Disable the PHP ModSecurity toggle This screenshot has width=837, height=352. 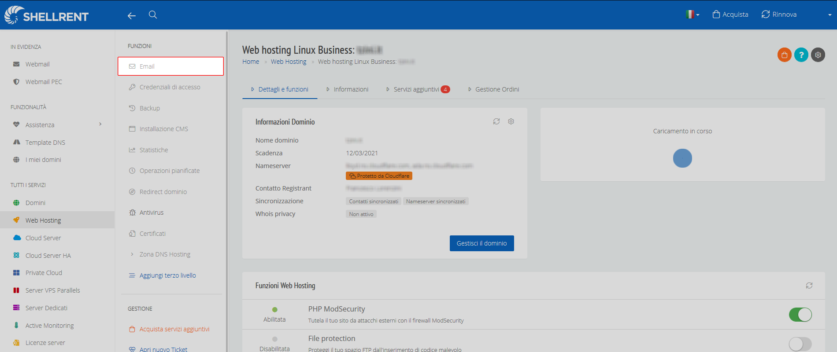pos(800,315)
